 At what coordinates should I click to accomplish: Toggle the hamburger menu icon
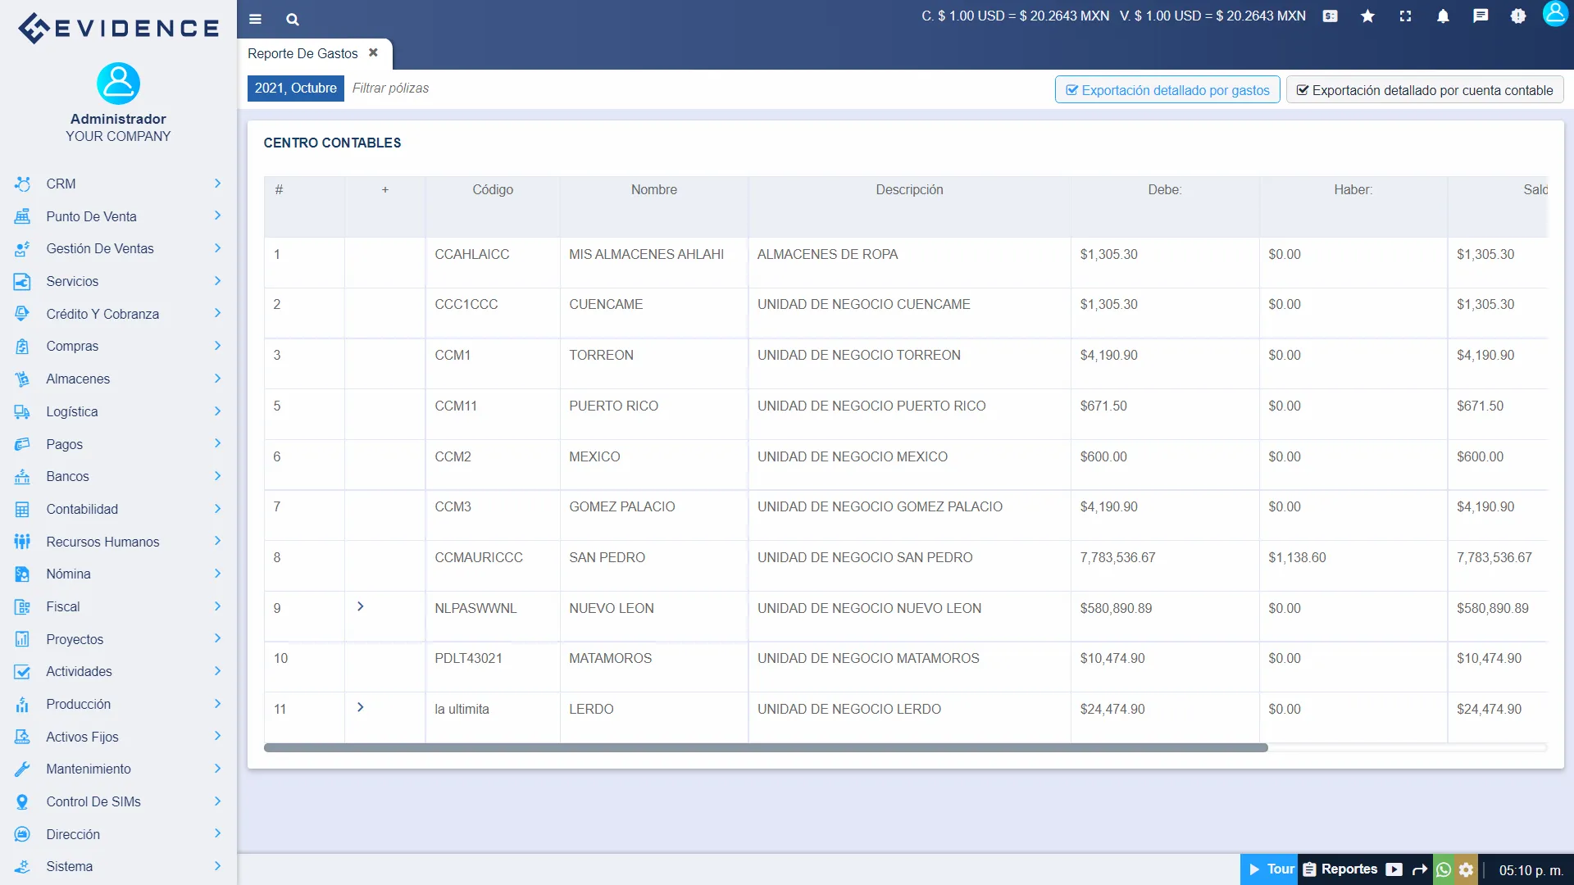click(255, 19)
